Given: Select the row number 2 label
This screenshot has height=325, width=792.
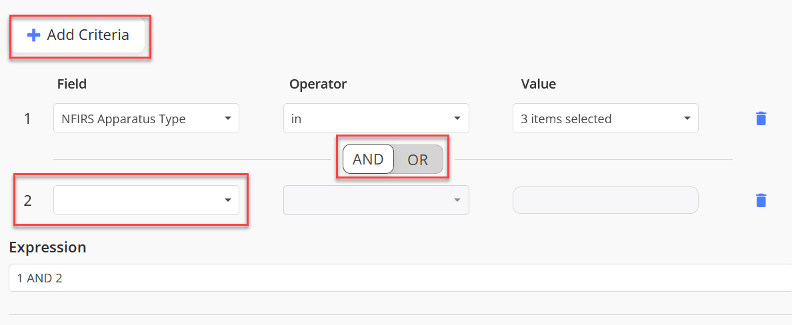Looking at the screenshot, I should (28, 201).
